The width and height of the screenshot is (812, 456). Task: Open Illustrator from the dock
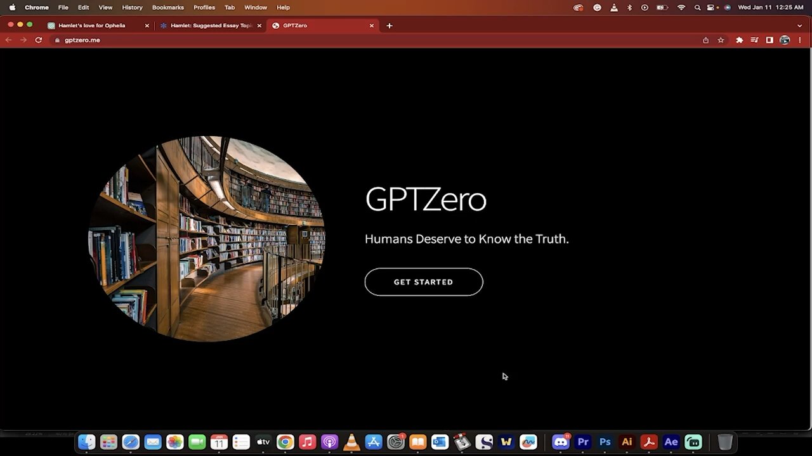point(627,442)
